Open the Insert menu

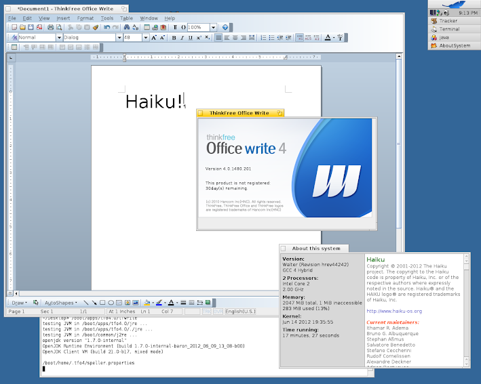click(63, 18)
